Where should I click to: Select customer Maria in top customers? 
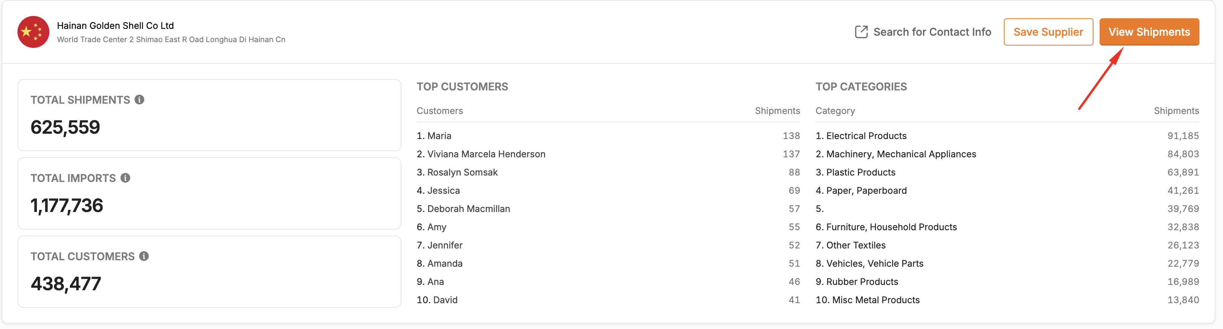pyautogui.click(x=439, y=136)
